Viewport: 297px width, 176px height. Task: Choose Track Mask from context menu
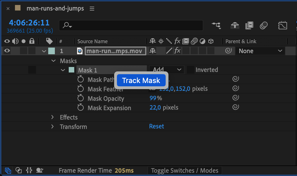(x=141, y=81)
